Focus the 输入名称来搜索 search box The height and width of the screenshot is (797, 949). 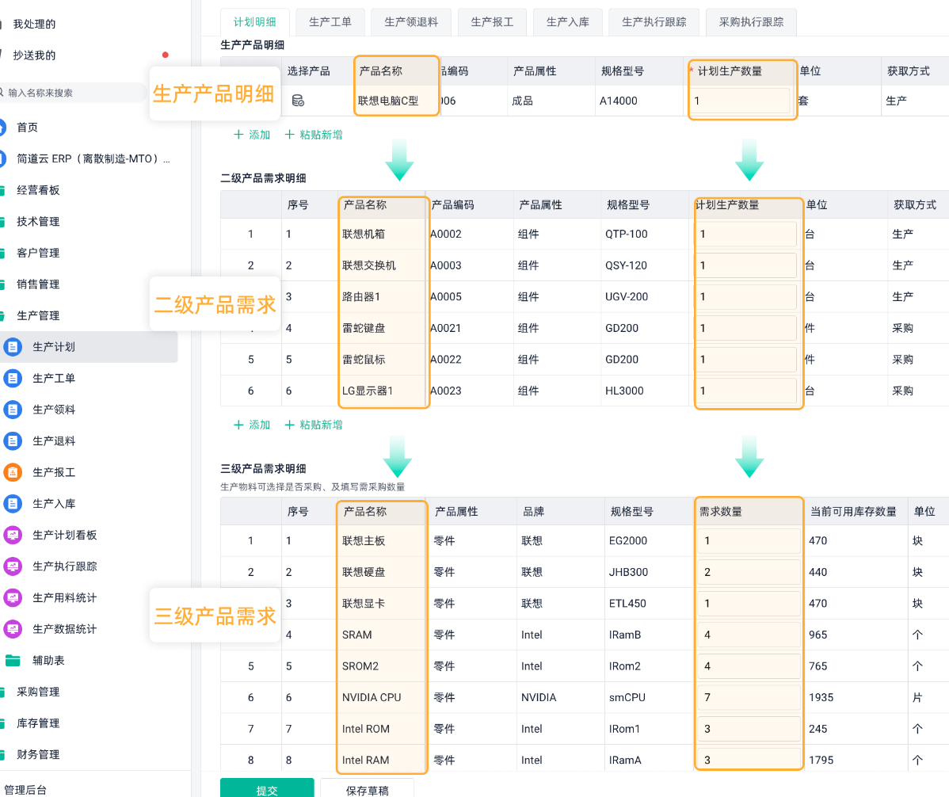coord(73,93)
